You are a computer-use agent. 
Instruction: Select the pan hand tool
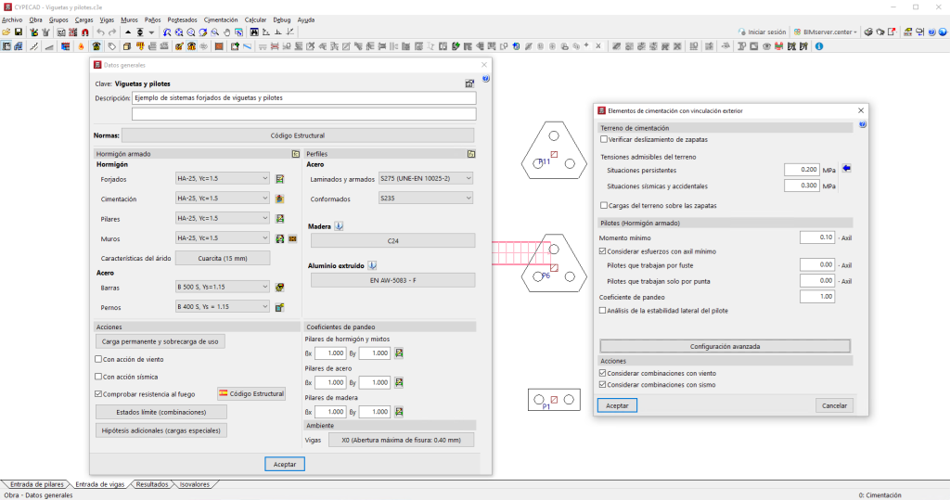point(226,32)
